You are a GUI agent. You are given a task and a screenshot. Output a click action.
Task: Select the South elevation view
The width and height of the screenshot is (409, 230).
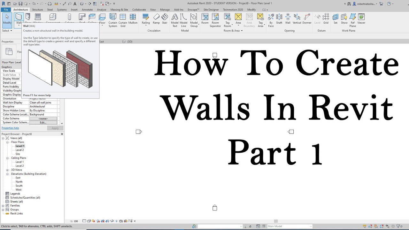click(19, 186)
